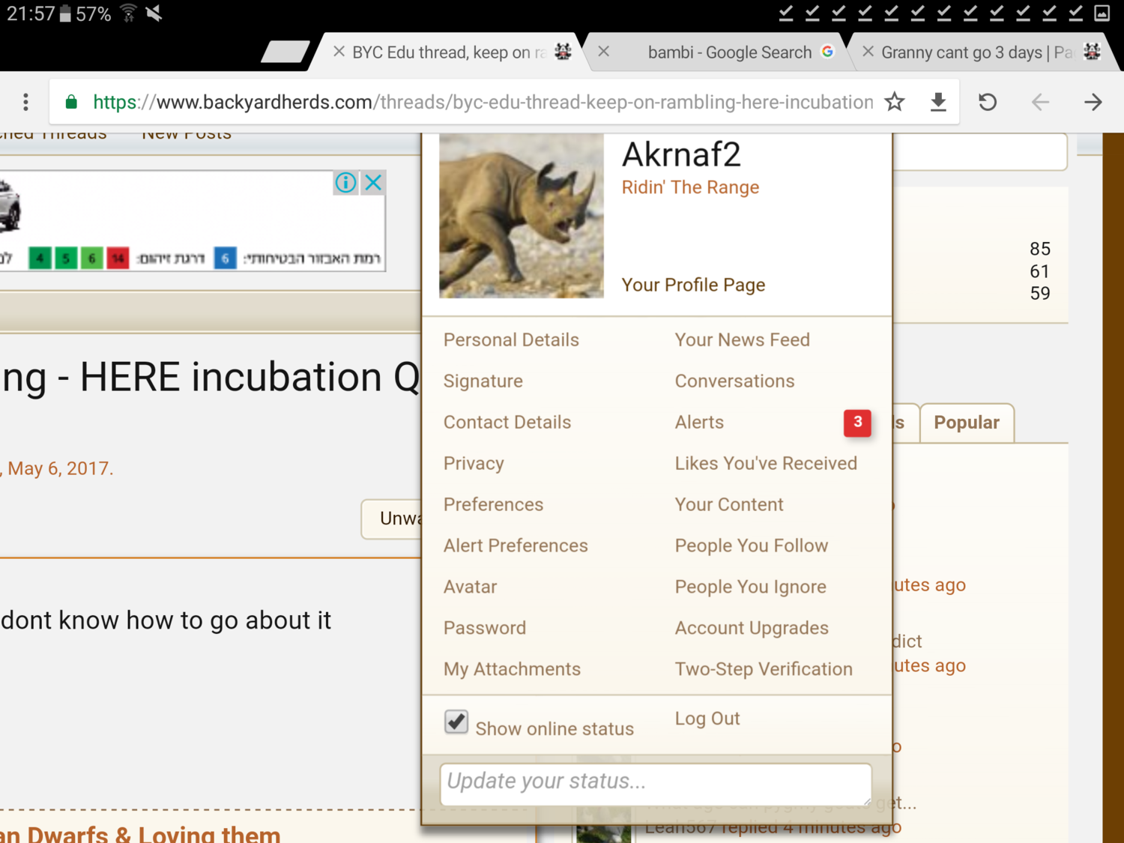1124x843 pixels.
Task: Tap the battery status icon
Action: pos(66,13)
